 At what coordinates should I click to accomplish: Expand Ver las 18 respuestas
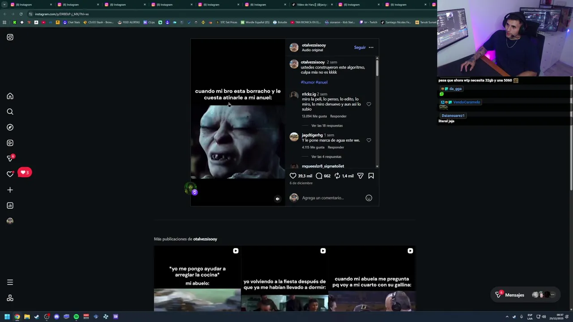327,126
